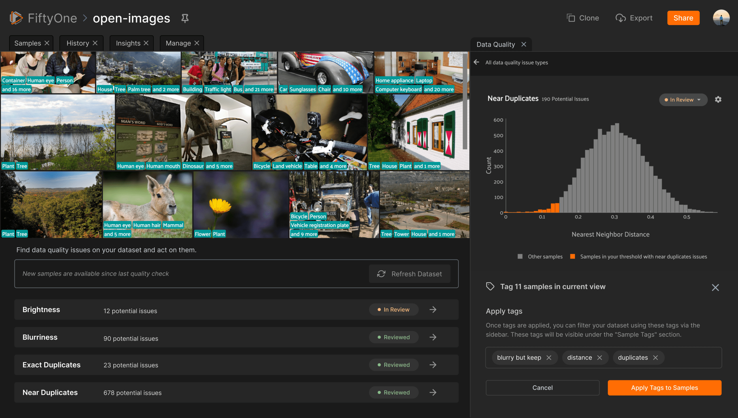Dismiss the tag samples panel
The width and height of the screenshot is (738, 418).
coord(715,287)
